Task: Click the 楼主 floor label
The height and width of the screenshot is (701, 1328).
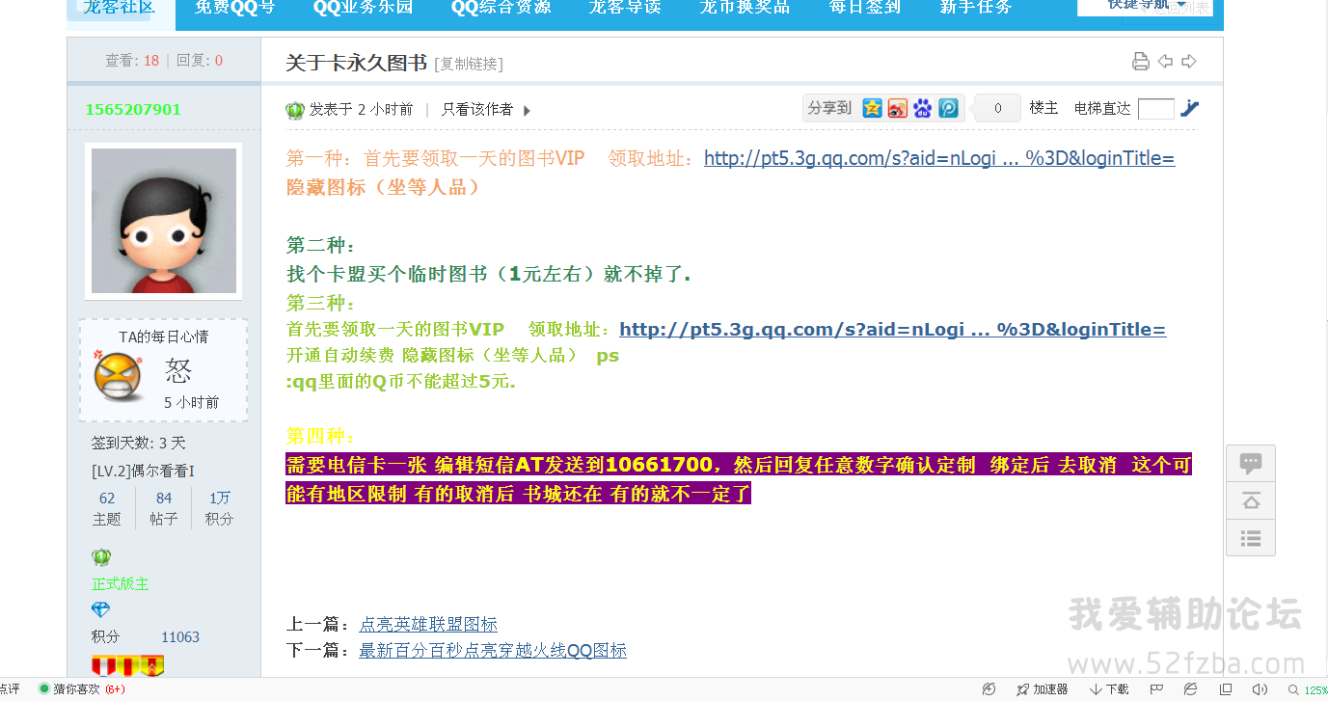Action: coord(1043,109)
